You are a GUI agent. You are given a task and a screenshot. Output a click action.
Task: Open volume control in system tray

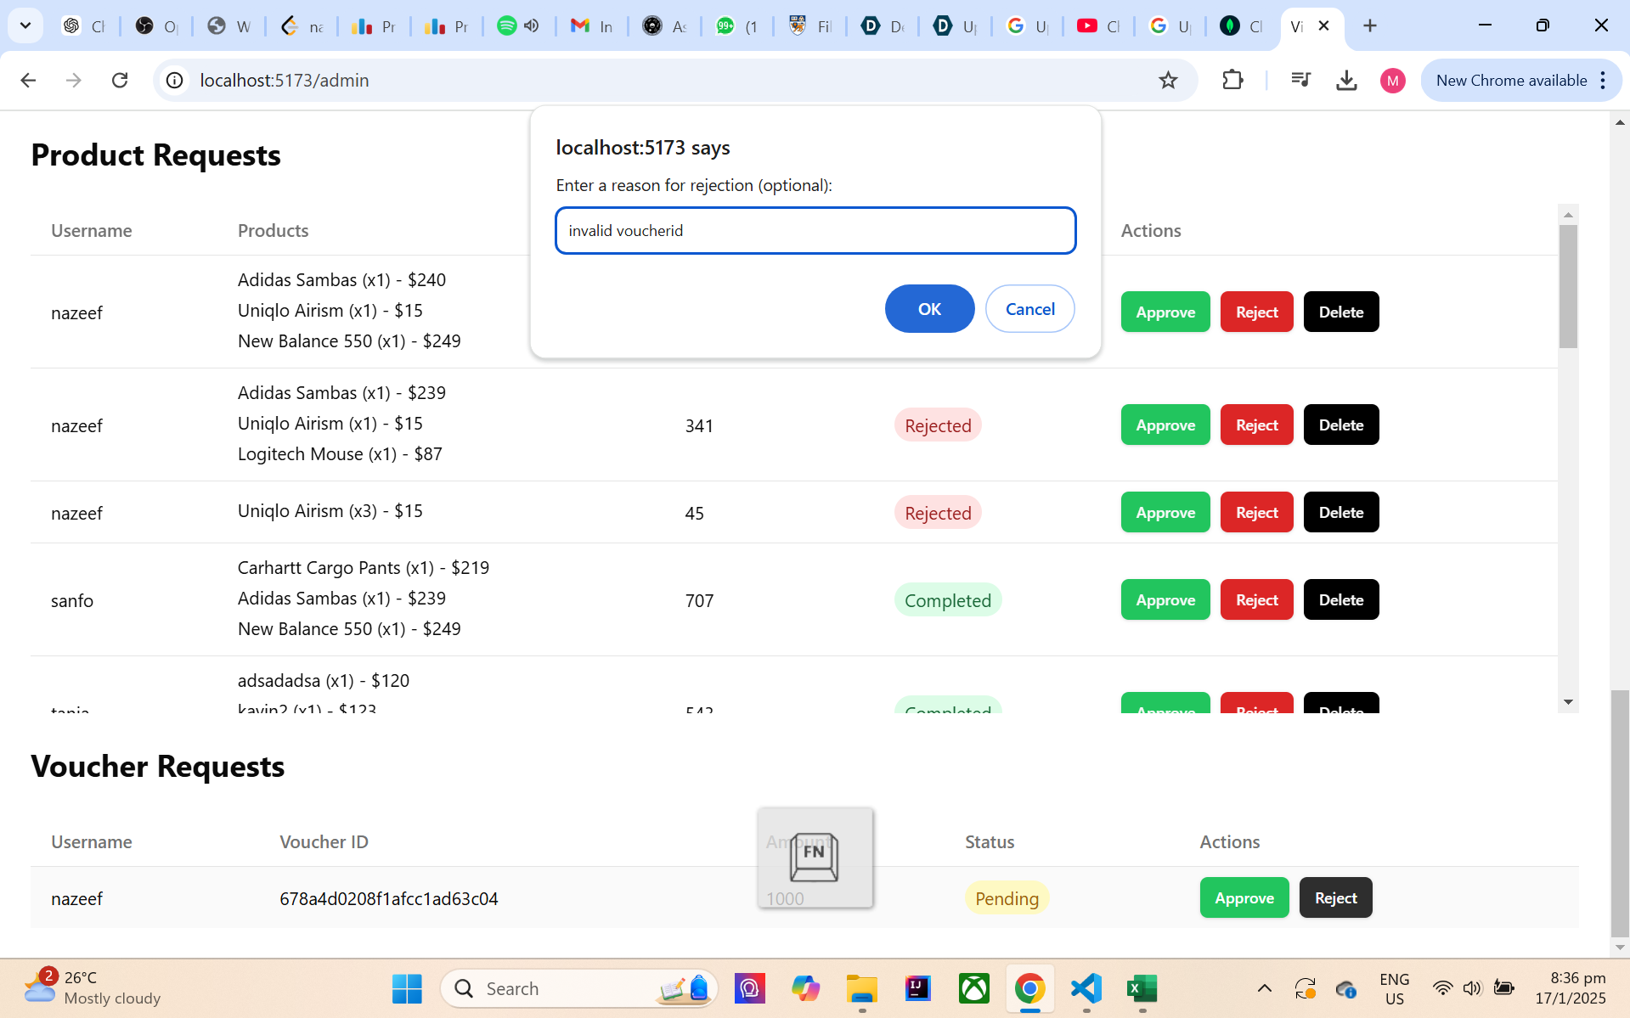(x=1472, y=988)
